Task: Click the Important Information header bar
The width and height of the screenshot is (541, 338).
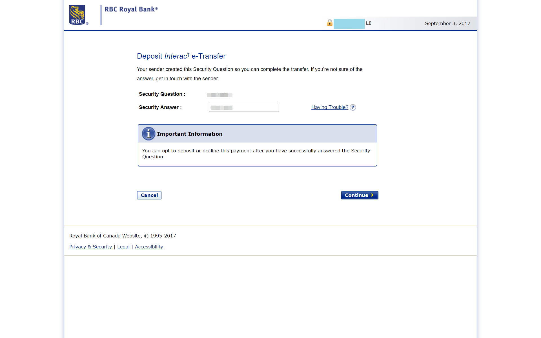Action: point(257,134)
